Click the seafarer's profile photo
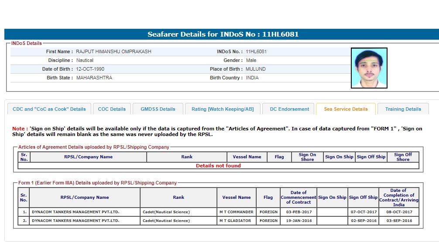 (369, 68)
